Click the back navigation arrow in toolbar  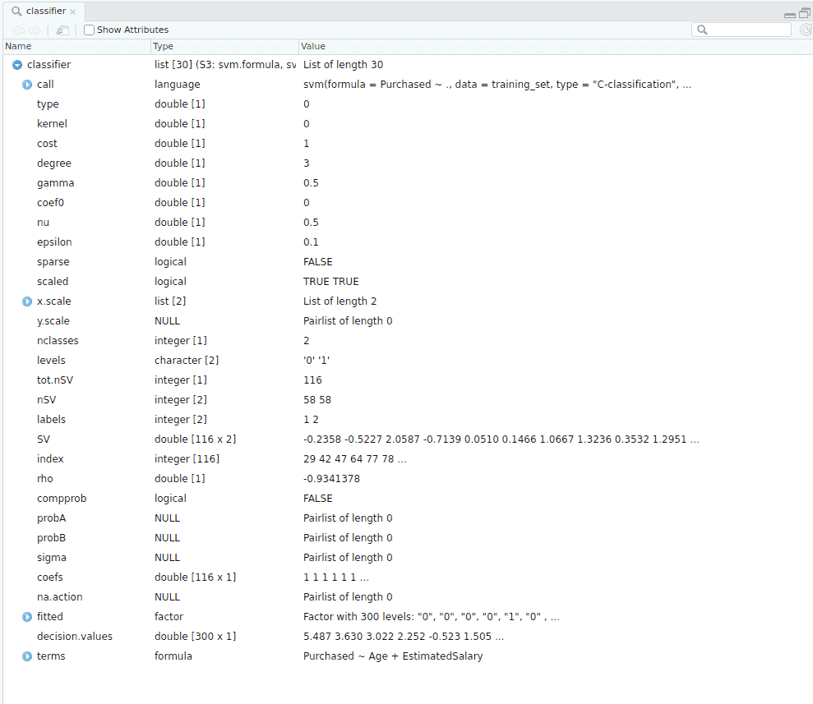[x=19, y=30]
